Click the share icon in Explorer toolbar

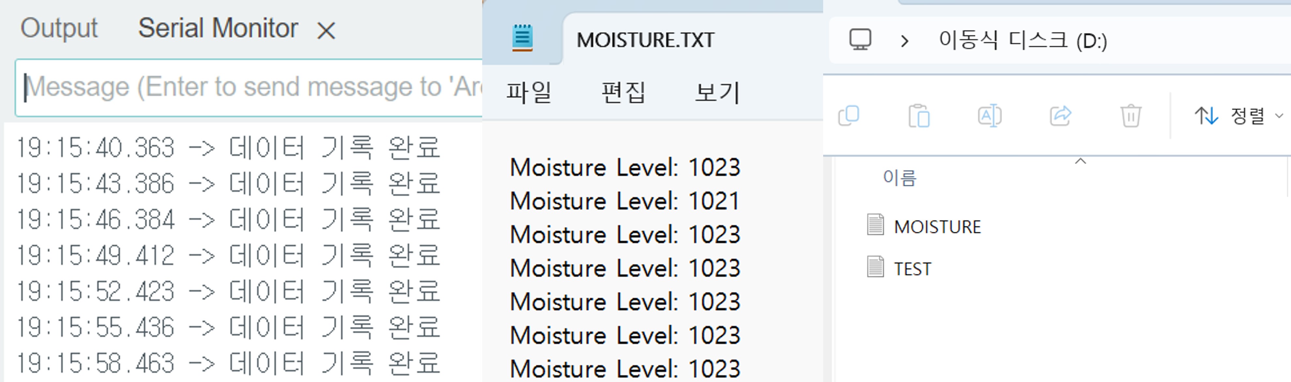[1060, 116]
